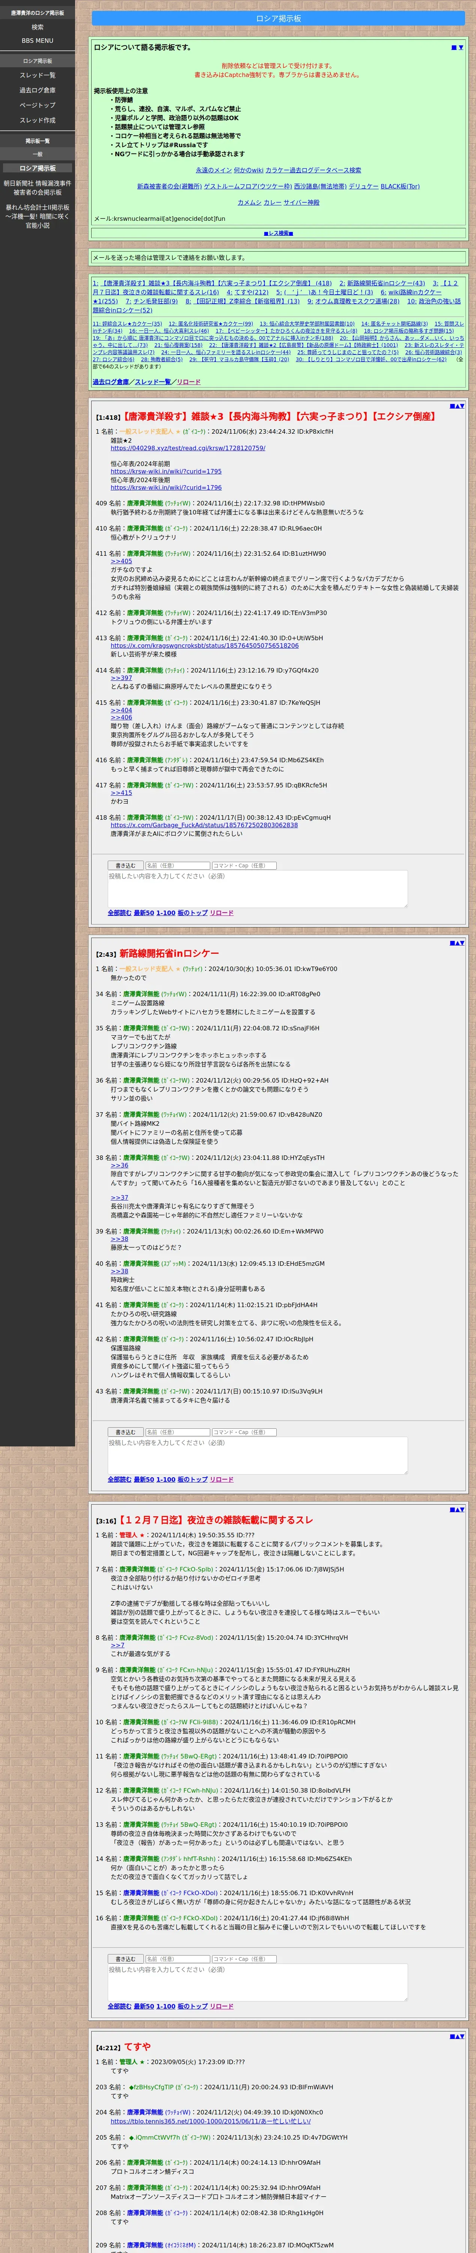Open 過去ログ倉庫 from sidebar
Screen dimensions: 476x2253
38,90
